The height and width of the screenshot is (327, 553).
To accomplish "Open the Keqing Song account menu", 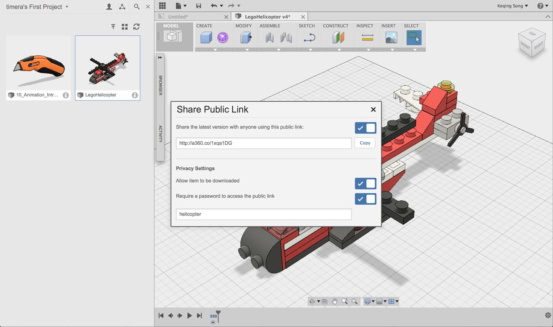I will 512,6.
